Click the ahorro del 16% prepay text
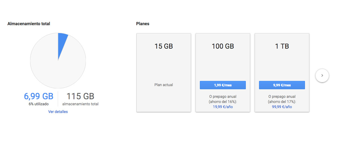This screenshot has height=143, width=340. [x=223, y=102]
